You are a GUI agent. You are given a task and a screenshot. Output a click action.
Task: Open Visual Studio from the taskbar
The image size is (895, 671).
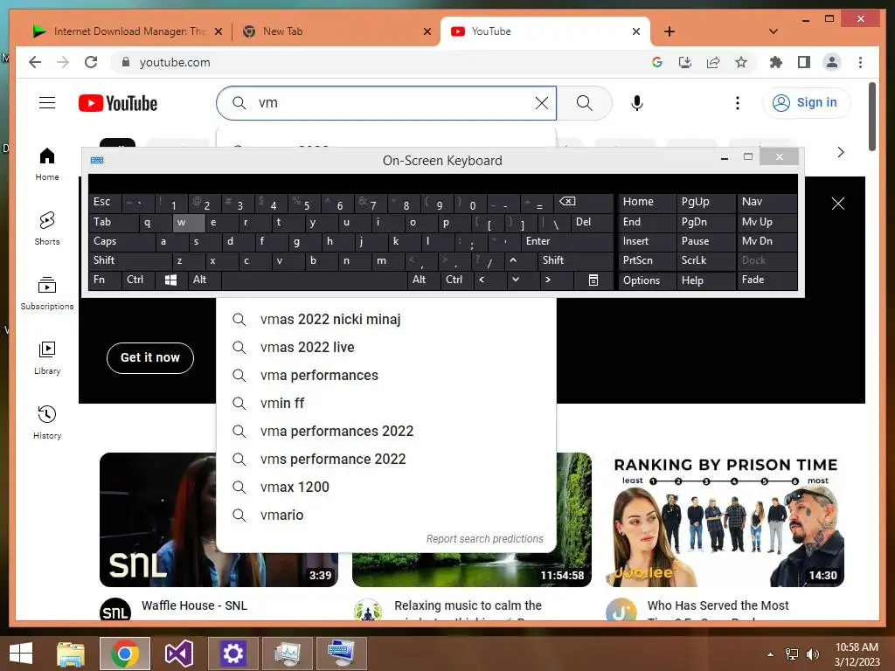(178, 654)
